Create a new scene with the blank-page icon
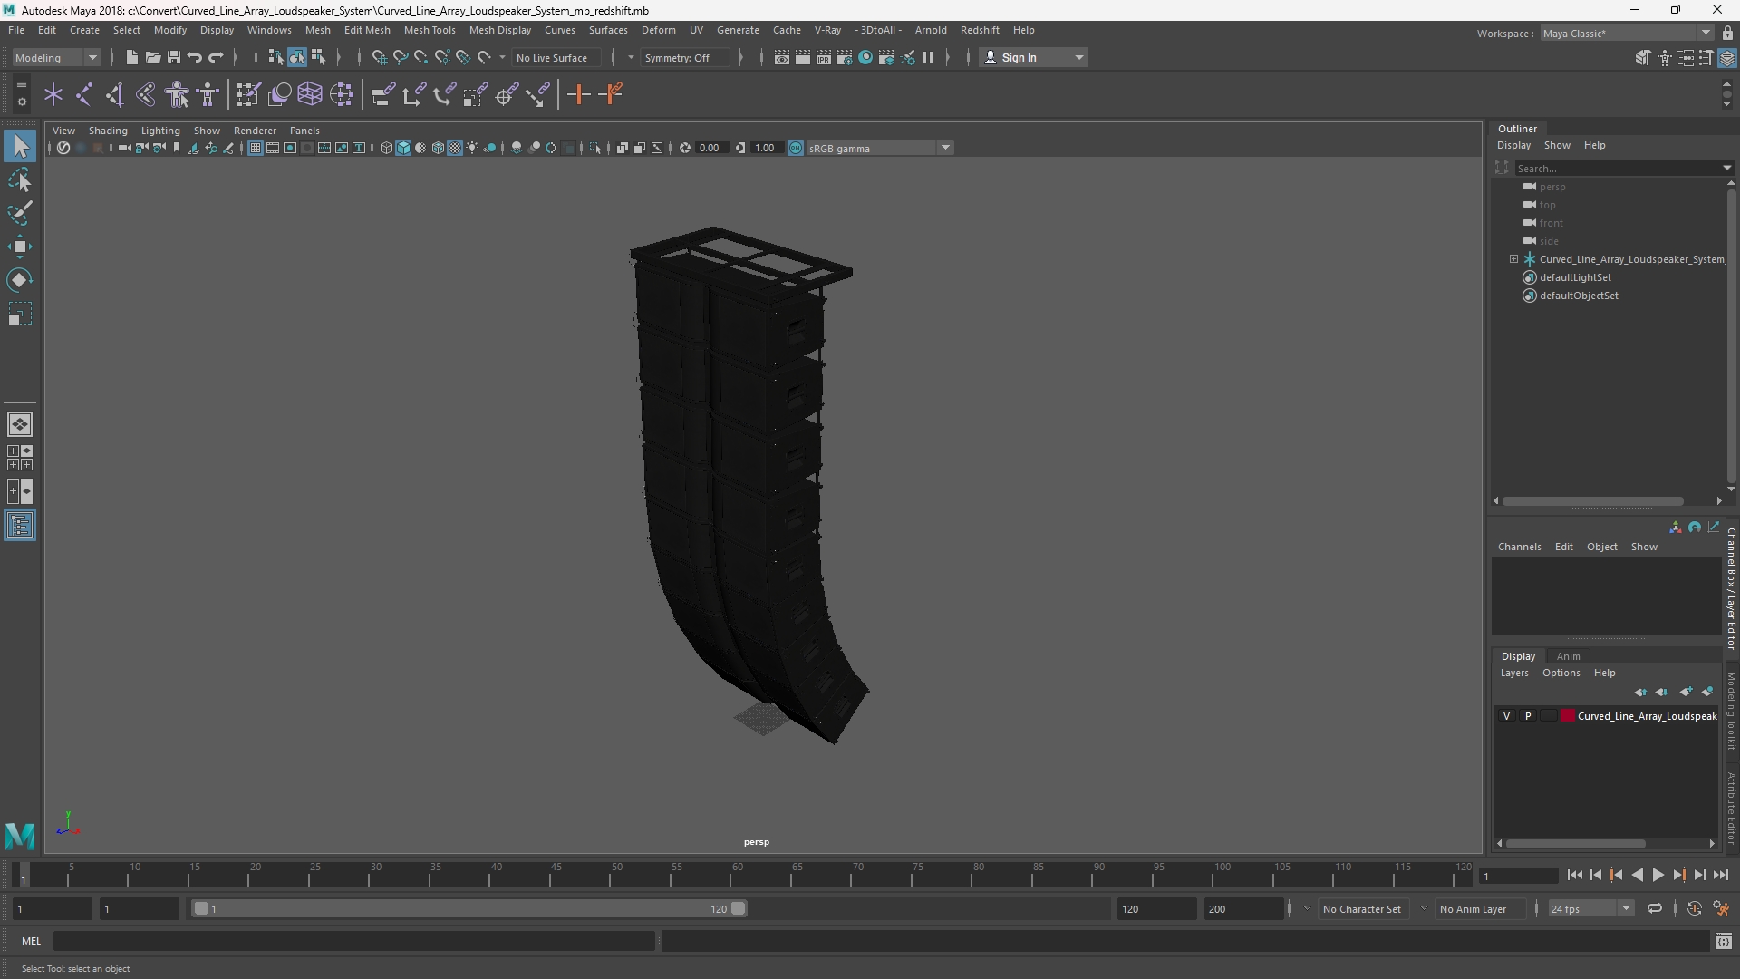The height and width of the screenshot is (979, 1740). tap(131, 57)
